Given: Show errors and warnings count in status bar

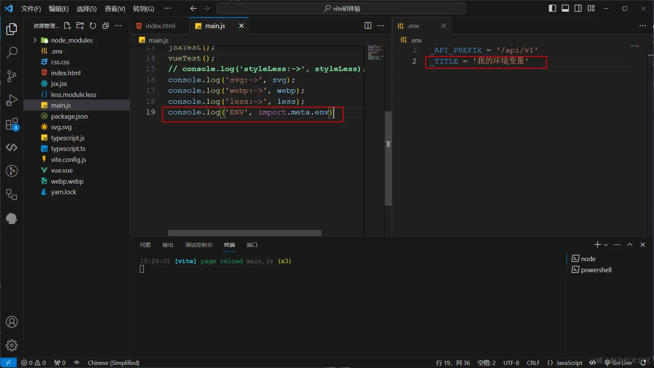Looking at the screenshot, I should pos(33,363).
